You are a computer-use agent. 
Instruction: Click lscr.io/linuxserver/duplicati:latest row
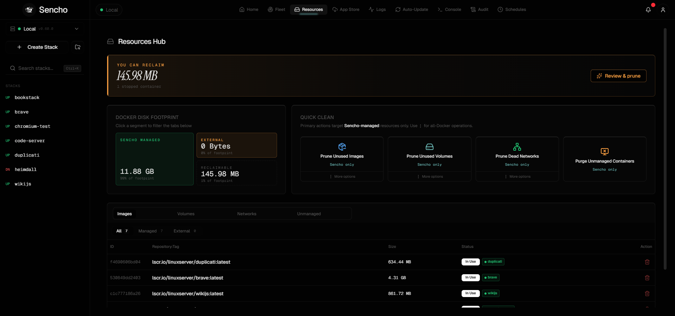pos(381,262)
